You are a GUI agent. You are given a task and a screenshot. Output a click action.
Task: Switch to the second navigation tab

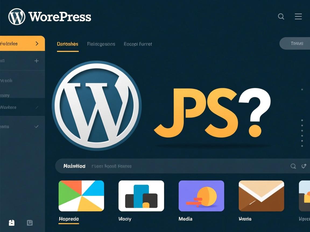(101, 44)
